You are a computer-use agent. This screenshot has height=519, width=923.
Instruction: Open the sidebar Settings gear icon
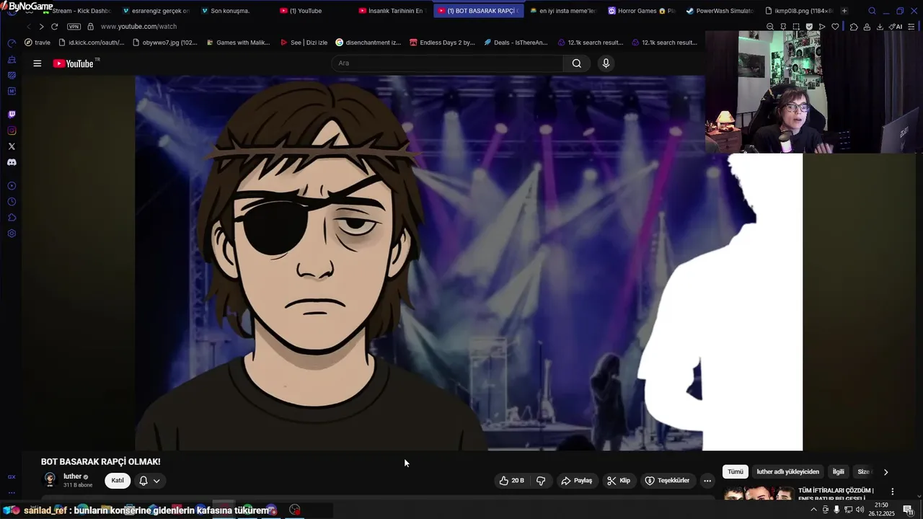[12, 234]
